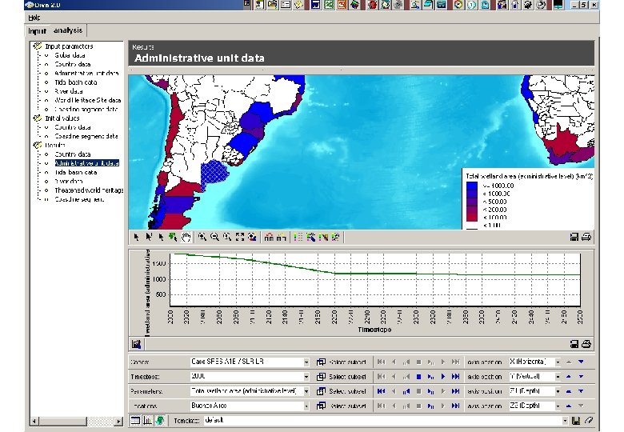This screenshot has width=624, height=432.
Task: Open the Parameters dropdown arrow
Action: 306,391
